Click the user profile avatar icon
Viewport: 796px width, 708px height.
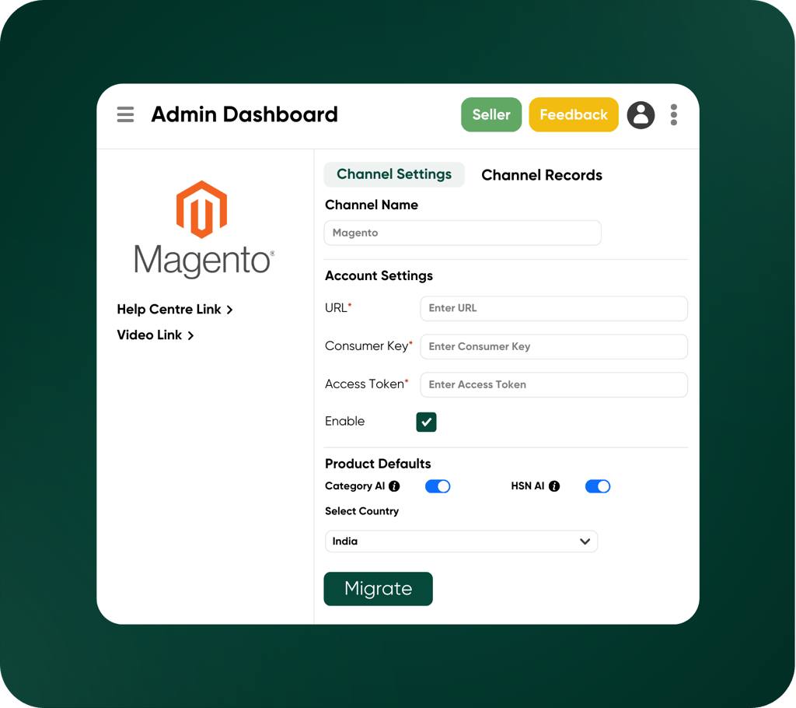coord(641,114)
